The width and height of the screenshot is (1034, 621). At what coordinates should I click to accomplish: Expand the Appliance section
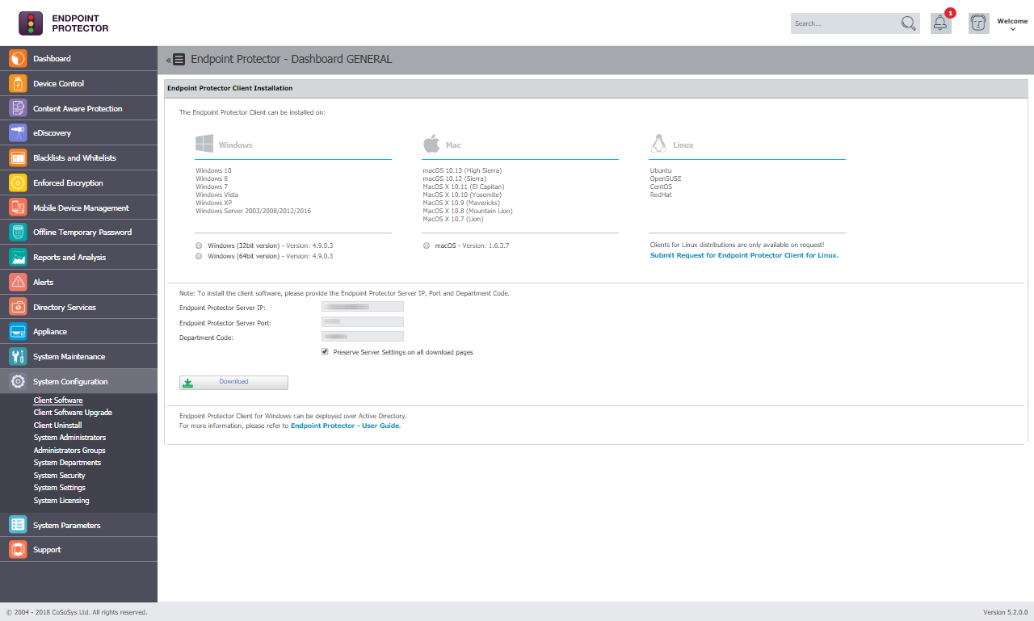click(78, 331)
